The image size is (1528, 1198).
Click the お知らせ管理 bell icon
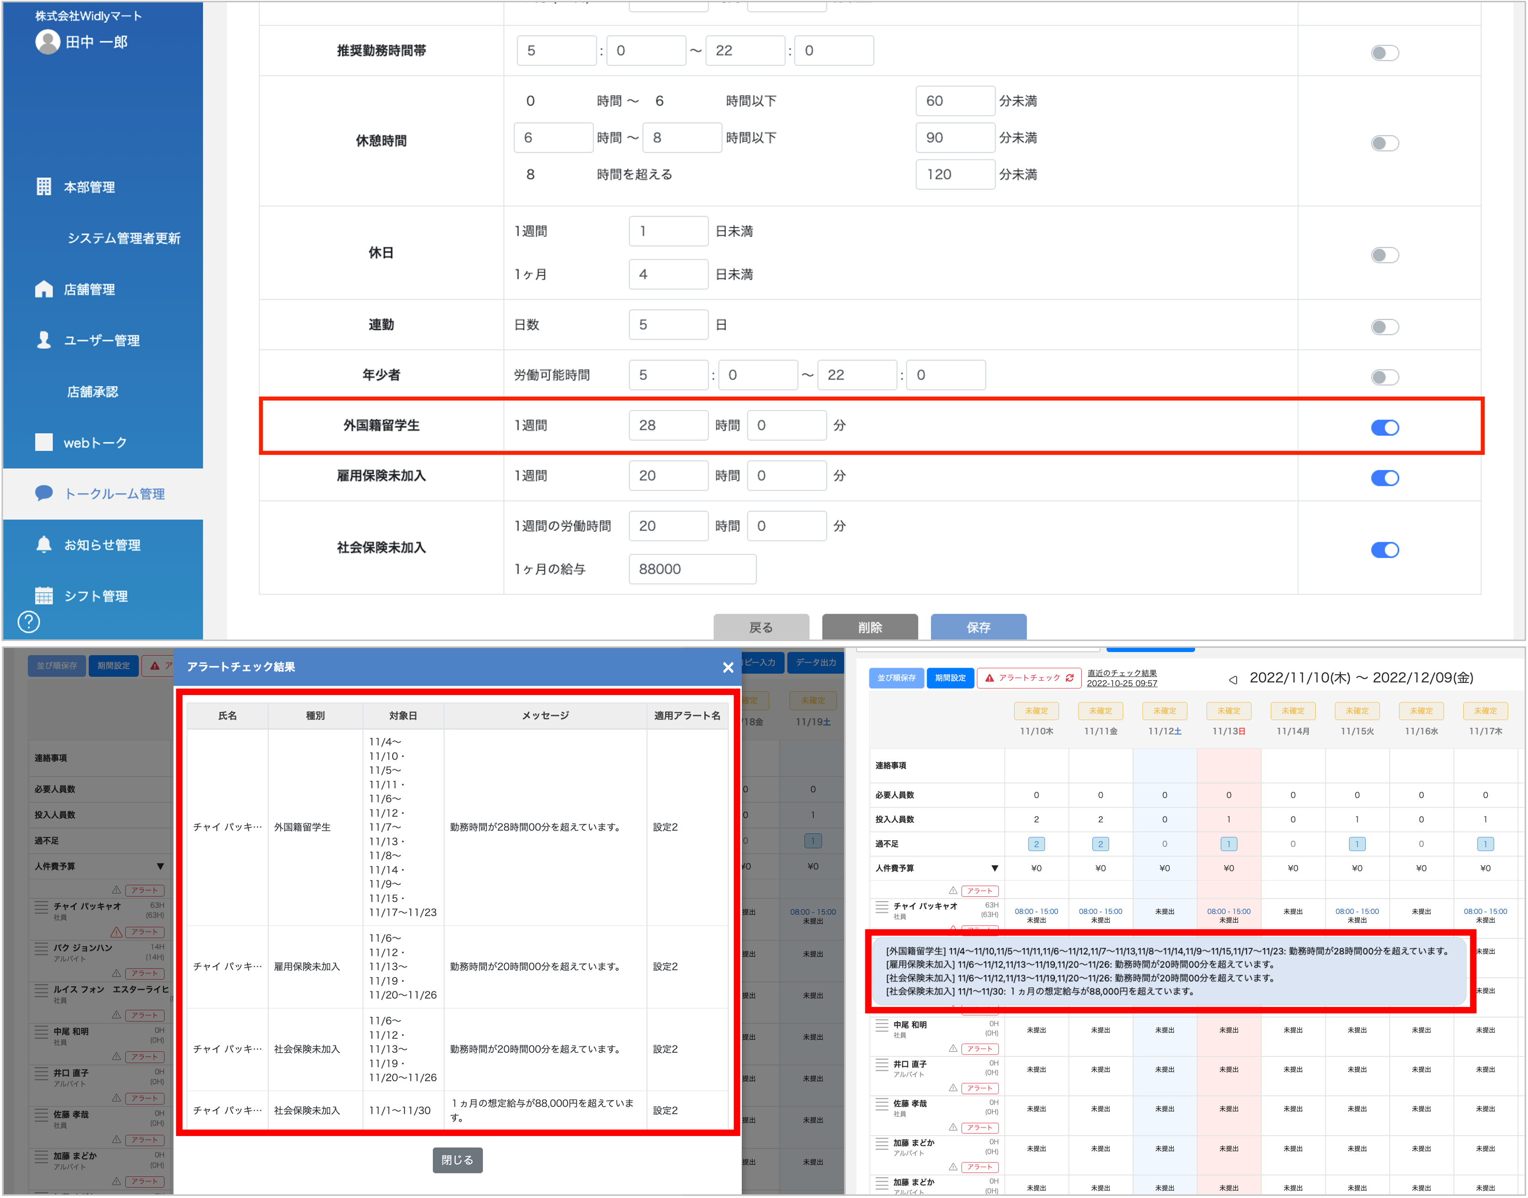coord(43,545)
